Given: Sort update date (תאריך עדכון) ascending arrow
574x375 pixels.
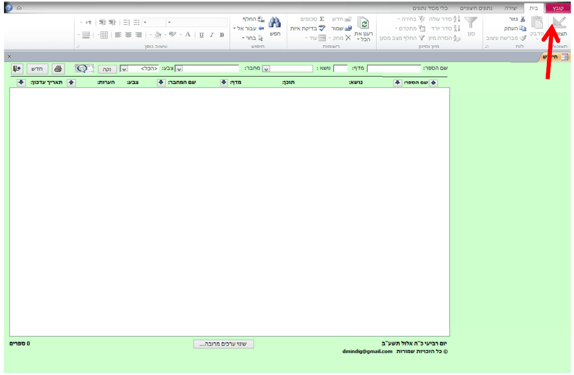Looking at the screenshot, I should (71, 82).
